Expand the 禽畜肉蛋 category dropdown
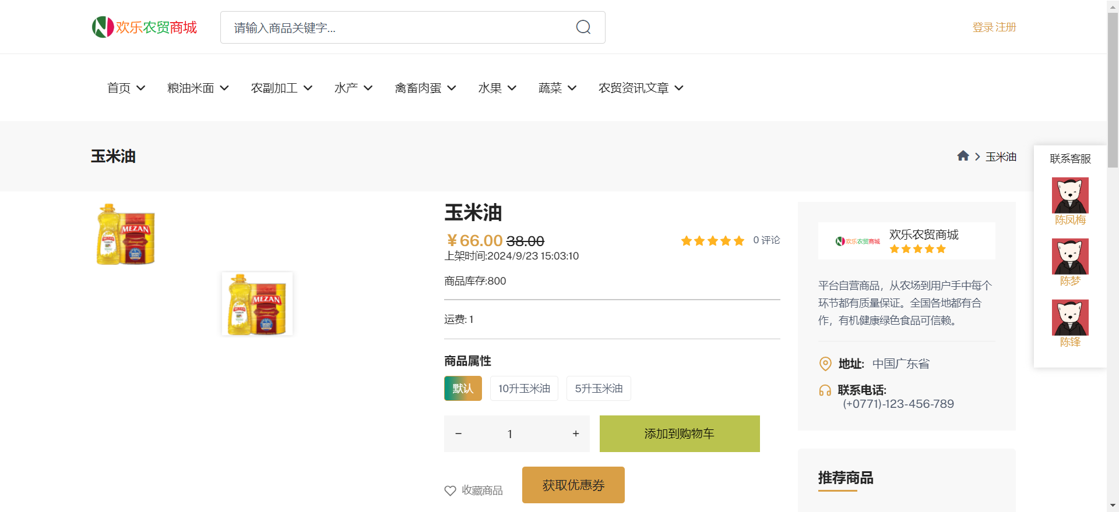1119x512 pixels. [425, 88]
